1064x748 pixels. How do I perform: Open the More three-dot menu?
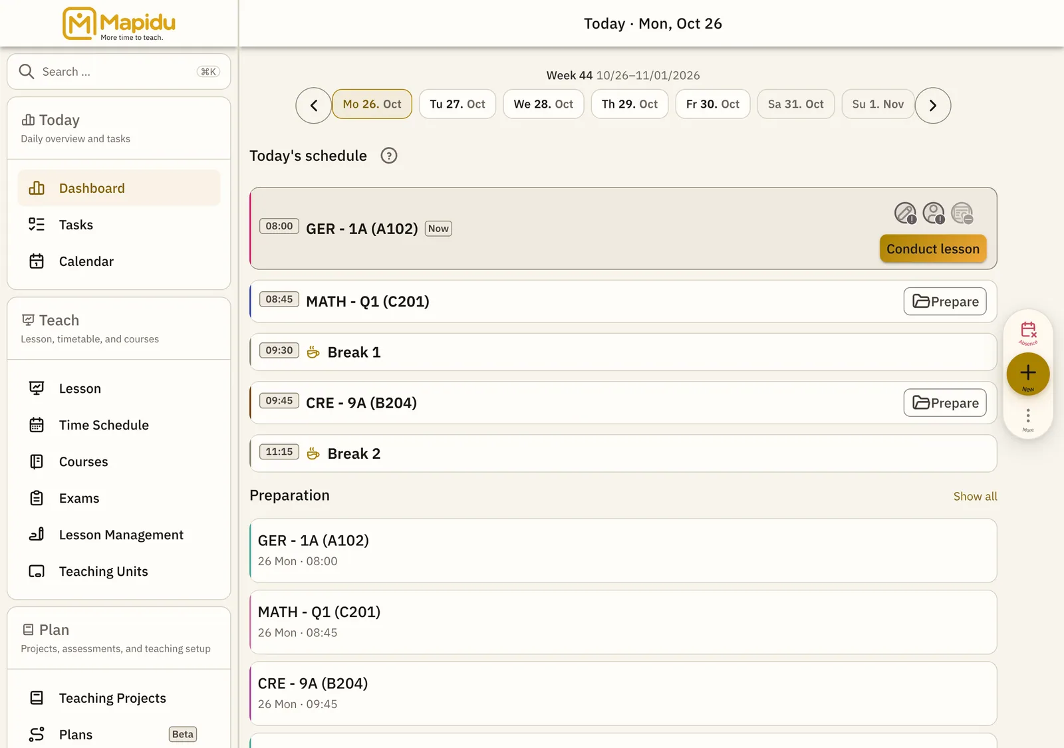click(x=1028, y=419)
